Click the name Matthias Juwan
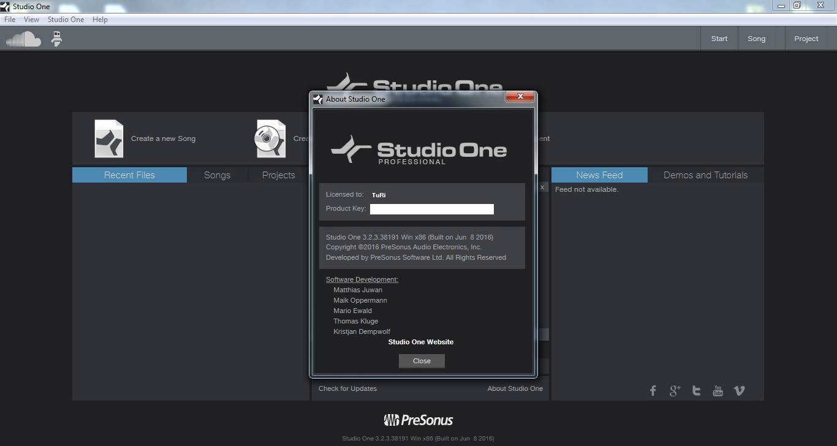 pyautogui.click(x=358, y=290)
